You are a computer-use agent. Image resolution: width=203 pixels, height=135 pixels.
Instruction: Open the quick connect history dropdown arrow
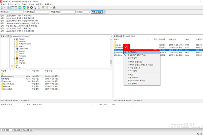tap(104, 12)
